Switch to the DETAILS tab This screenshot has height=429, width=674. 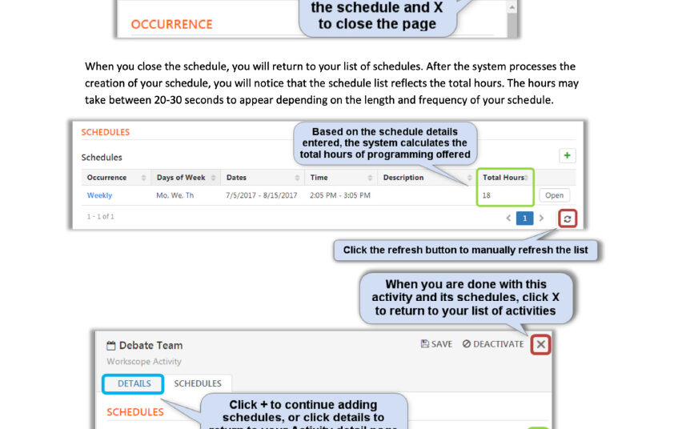134,383
